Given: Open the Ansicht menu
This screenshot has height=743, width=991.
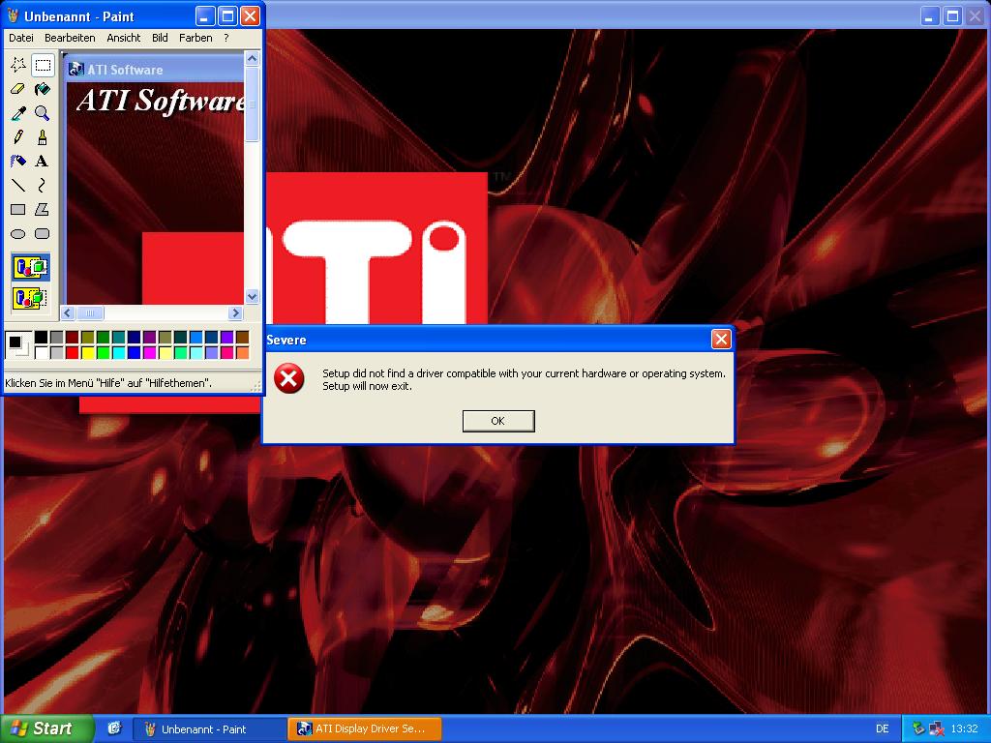Looking at the screenshot, I should (123, 38).
